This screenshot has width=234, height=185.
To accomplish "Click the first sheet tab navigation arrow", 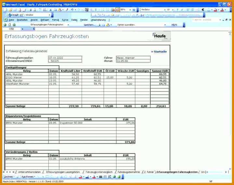I will (x=4, y=172).
